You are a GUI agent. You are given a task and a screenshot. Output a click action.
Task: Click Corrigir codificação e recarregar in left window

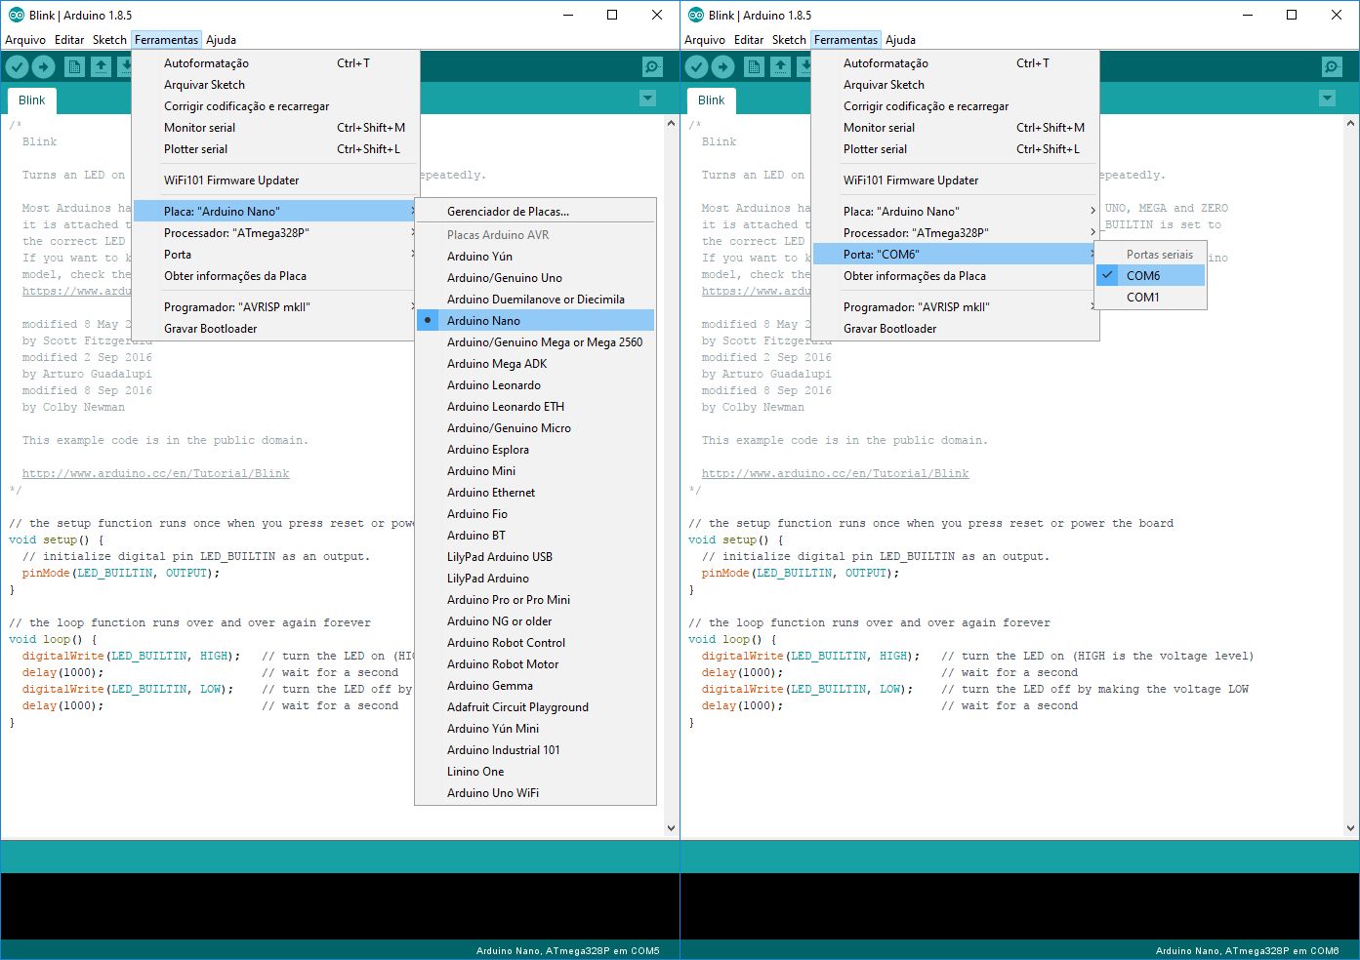275,105
